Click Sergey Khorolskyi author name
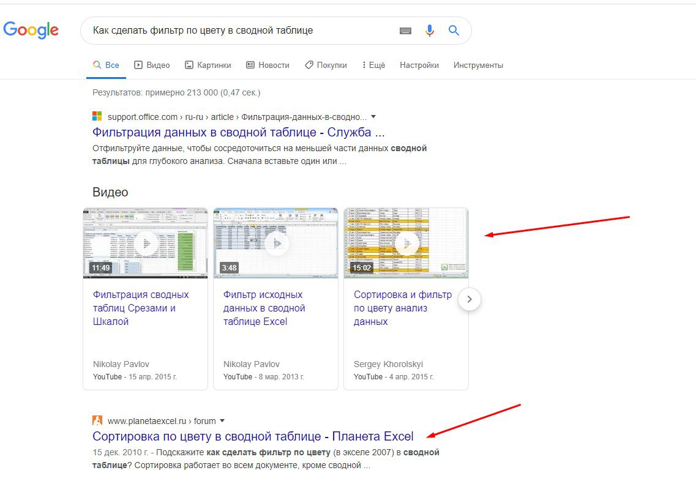The width and height of the screenshot is (696, 484). click(x=388, y=364)
